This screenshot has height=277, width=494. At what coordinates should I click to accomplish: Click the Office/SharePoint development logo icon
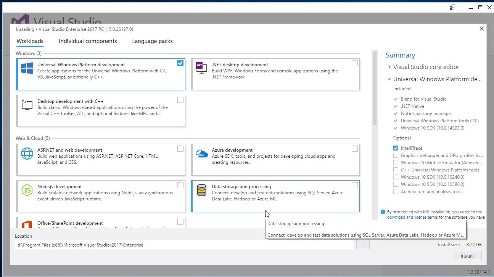27,224
